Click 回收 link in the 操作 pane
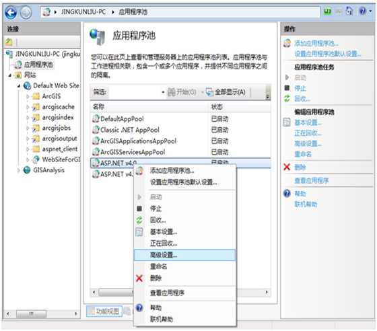The image size is (377, 331). 302,99
